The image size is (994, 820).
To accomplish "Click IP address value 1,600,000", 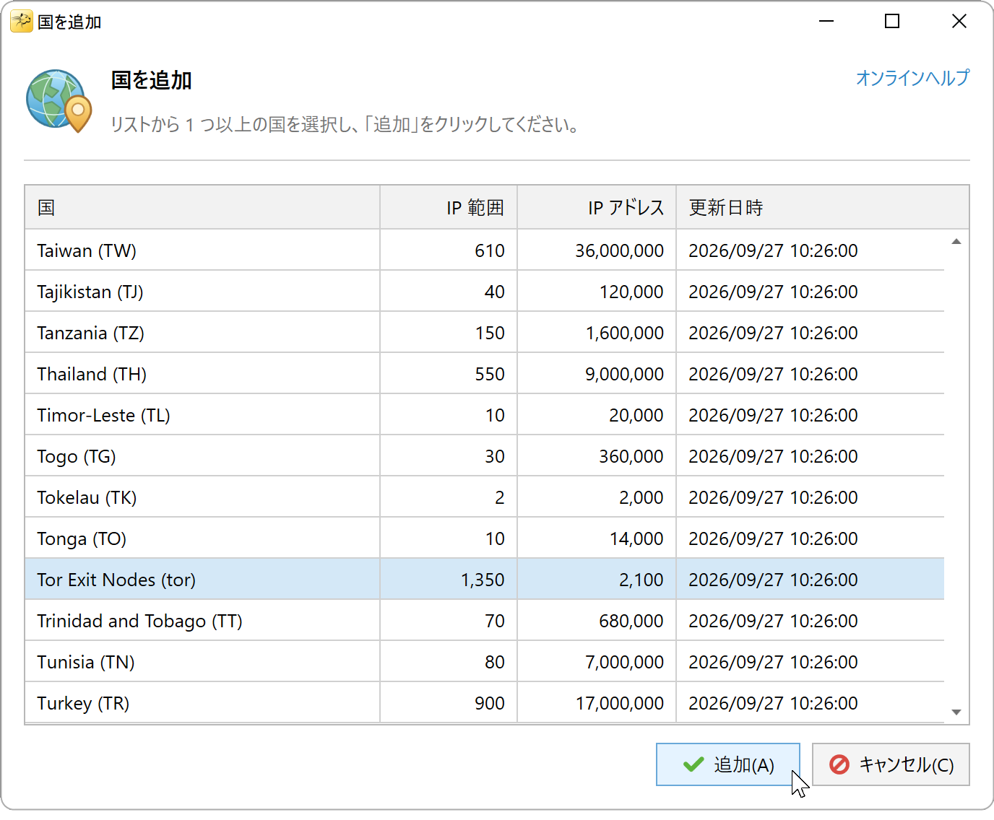I will pyautogui.click(x=624, y=333).
